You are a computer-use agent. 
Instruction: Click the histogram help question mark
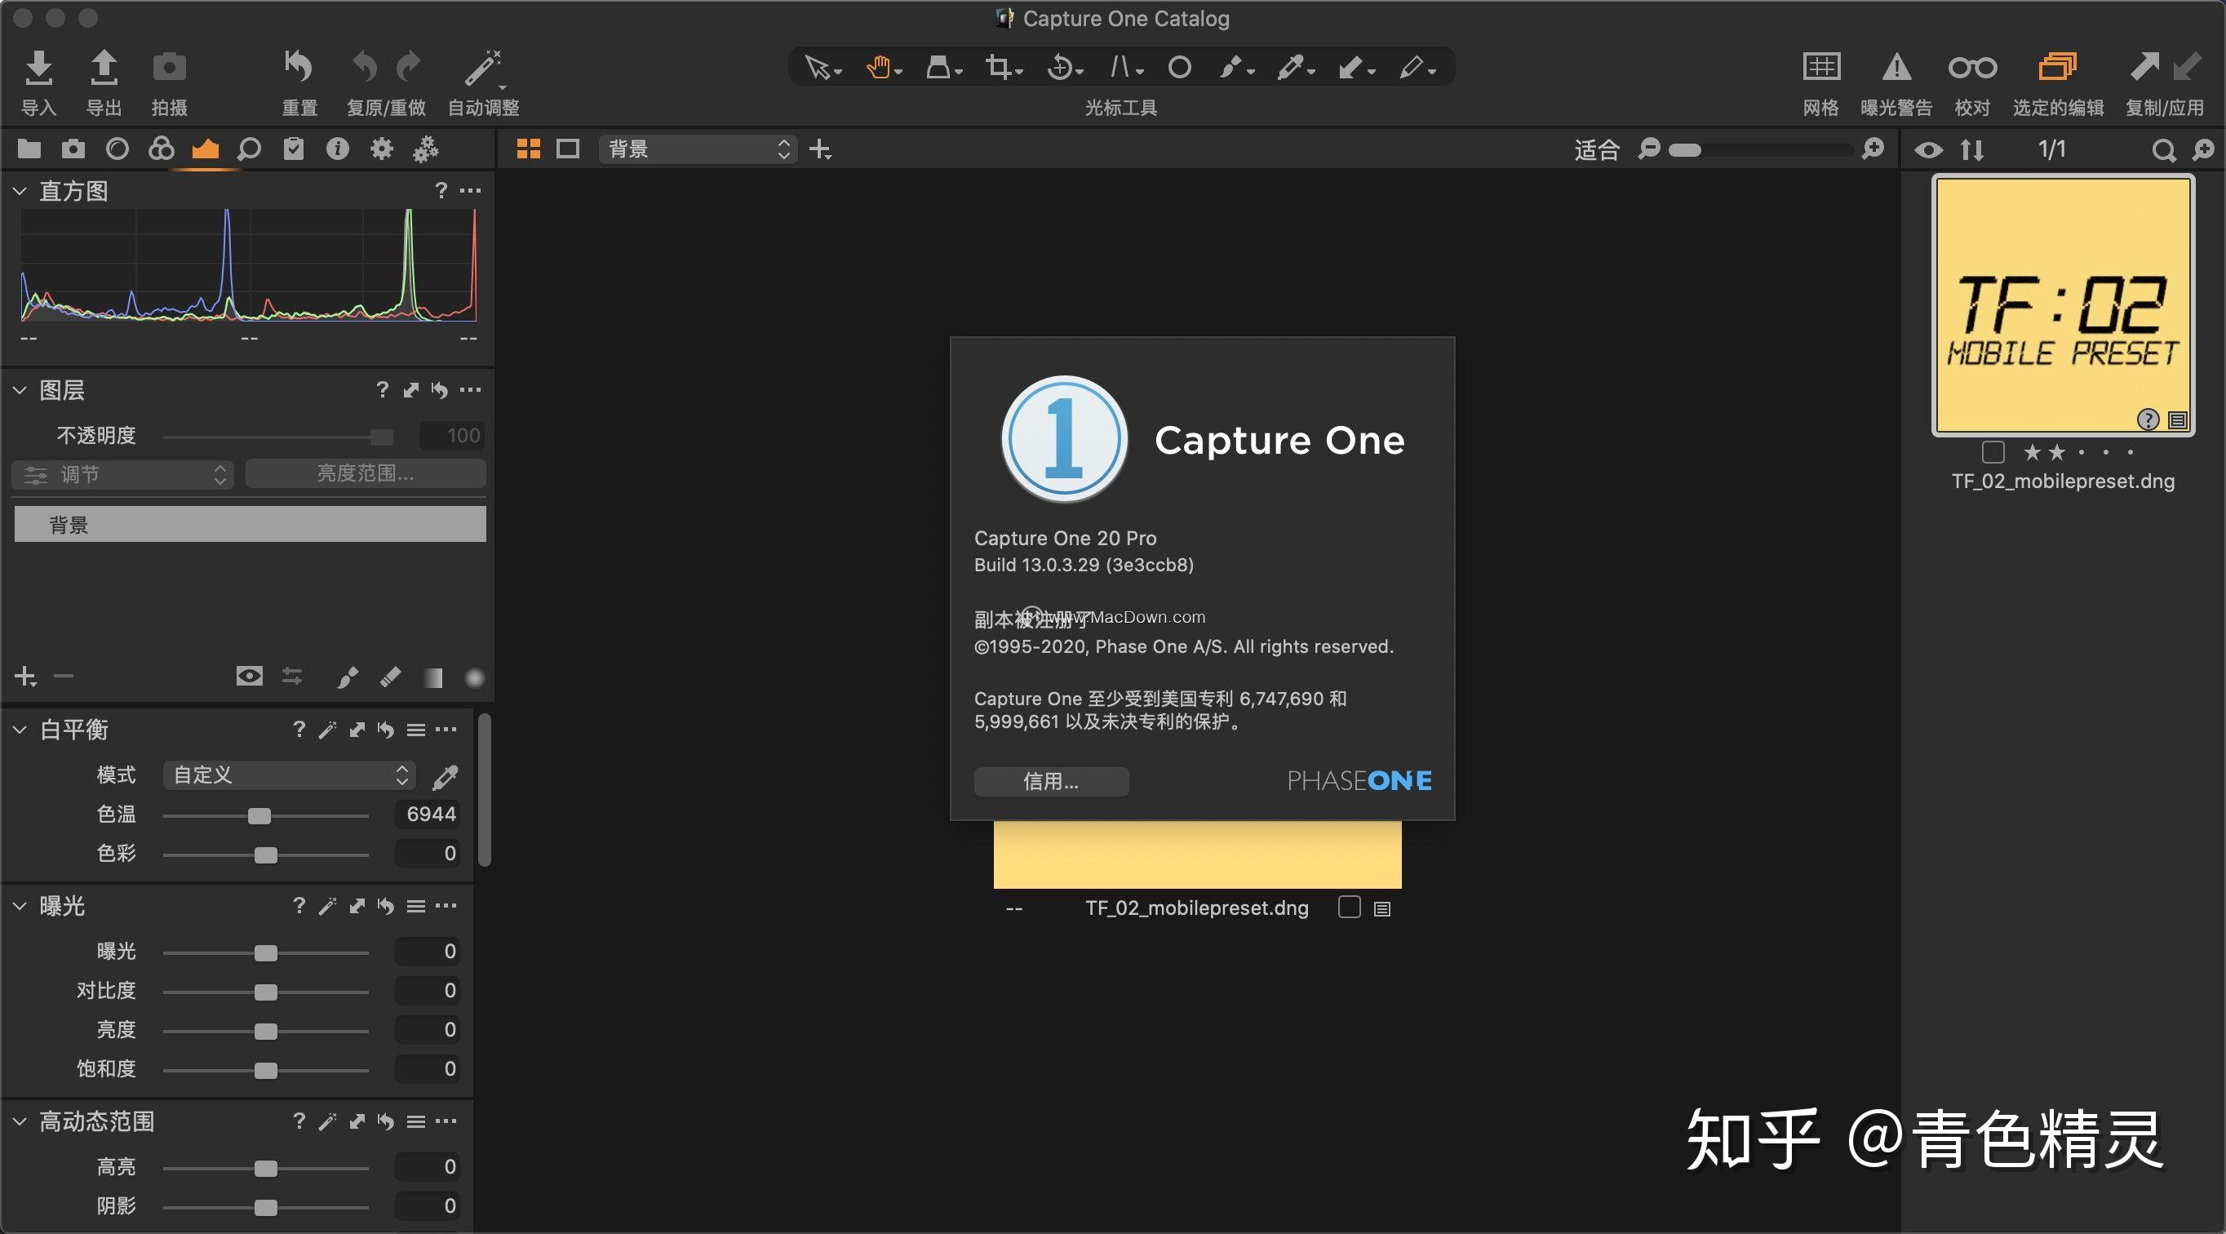click(x=441, y=190)
